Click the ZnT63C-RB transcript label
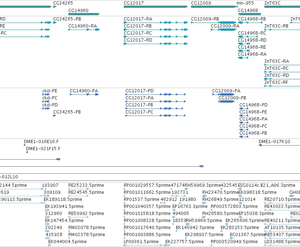The width and height of the screenshot is (300, 247). click(276, 26)
